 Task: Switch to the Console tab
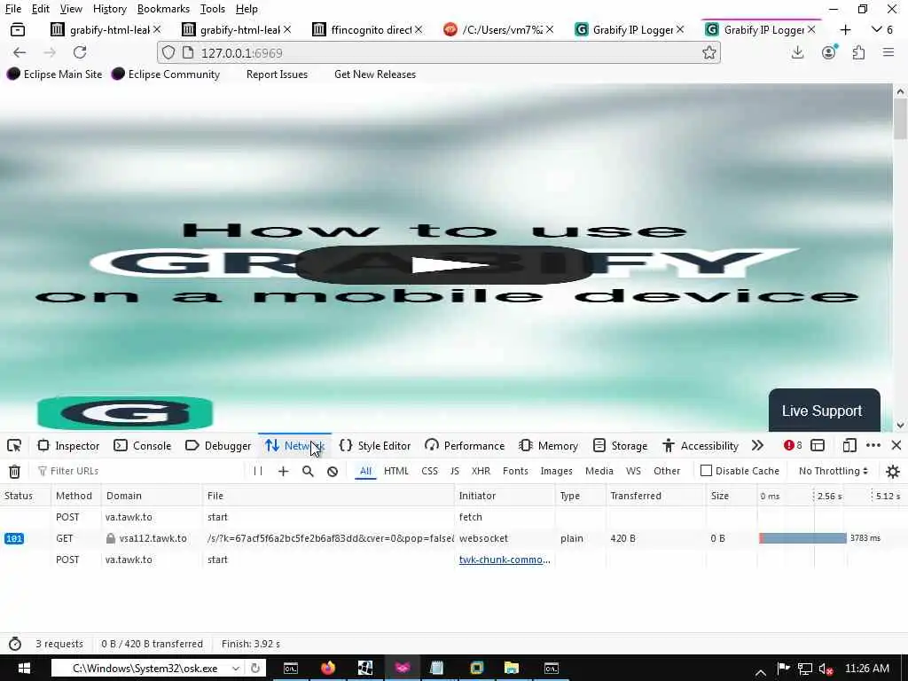tap(143, 445)
